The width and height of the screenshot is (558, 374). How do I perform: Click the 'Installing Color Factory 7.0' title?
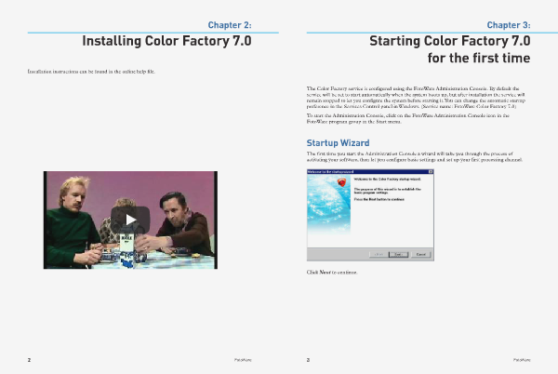click(166, 41)
